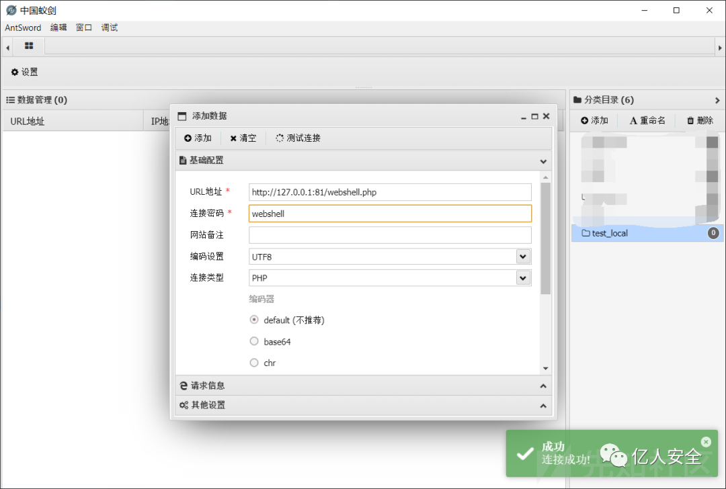The width and height of the screenshot is (726, 489).
Task: Open the 编辑 menu
Action: 58,28
